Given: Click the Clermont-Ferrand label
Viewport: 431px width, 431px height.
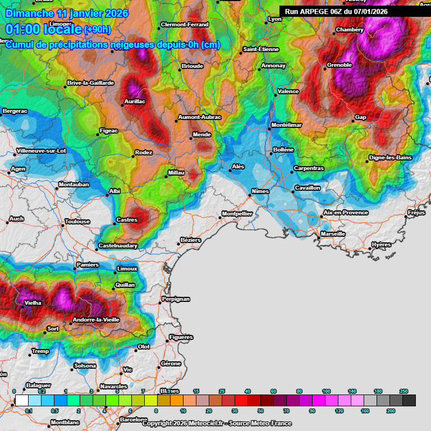Looking at the screenshot, I should coord(184,25).
